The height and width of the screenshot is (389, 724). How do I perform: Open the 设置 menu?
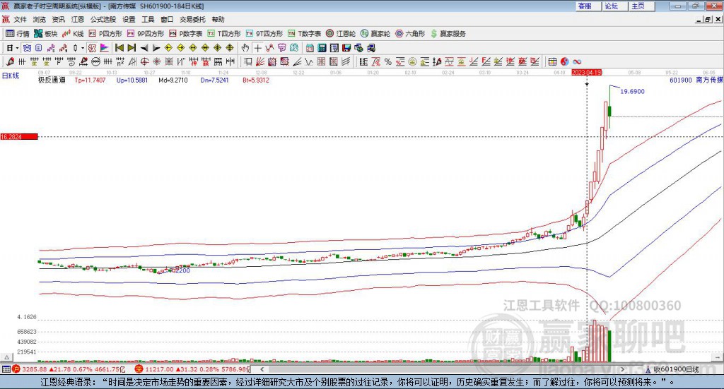coord(129,19)
